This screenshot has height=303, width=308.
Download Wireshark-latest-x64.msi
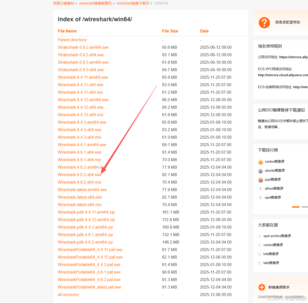pyautogui.click(x=80, y=205)
